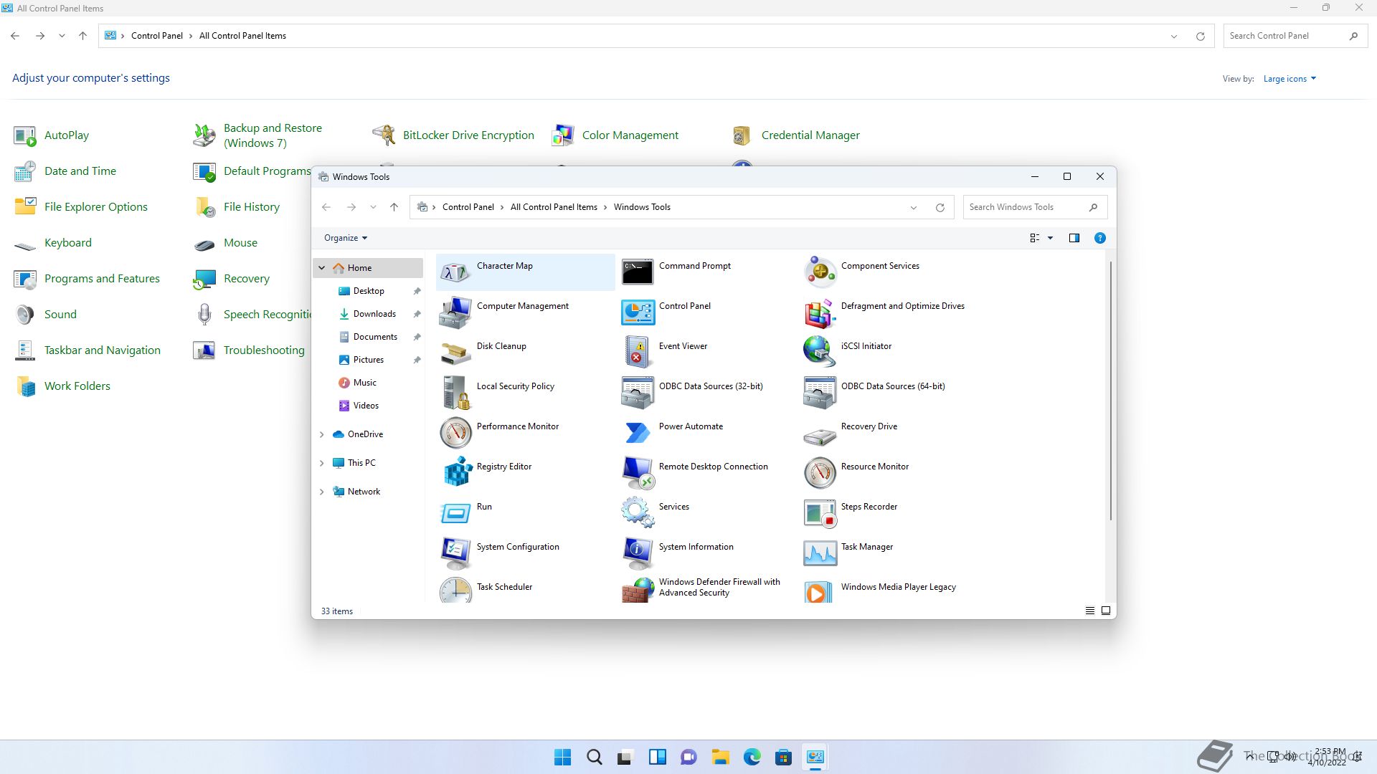
Task: Open the Run icon
Action: click(x=455, y=513)
